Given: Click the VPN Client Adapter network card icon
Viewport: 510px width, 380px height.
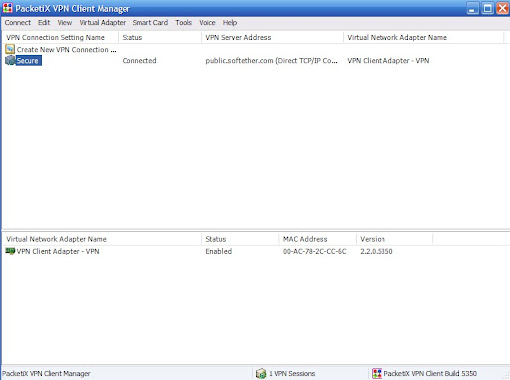Looking at the screenshot, I should coord(10,251).
